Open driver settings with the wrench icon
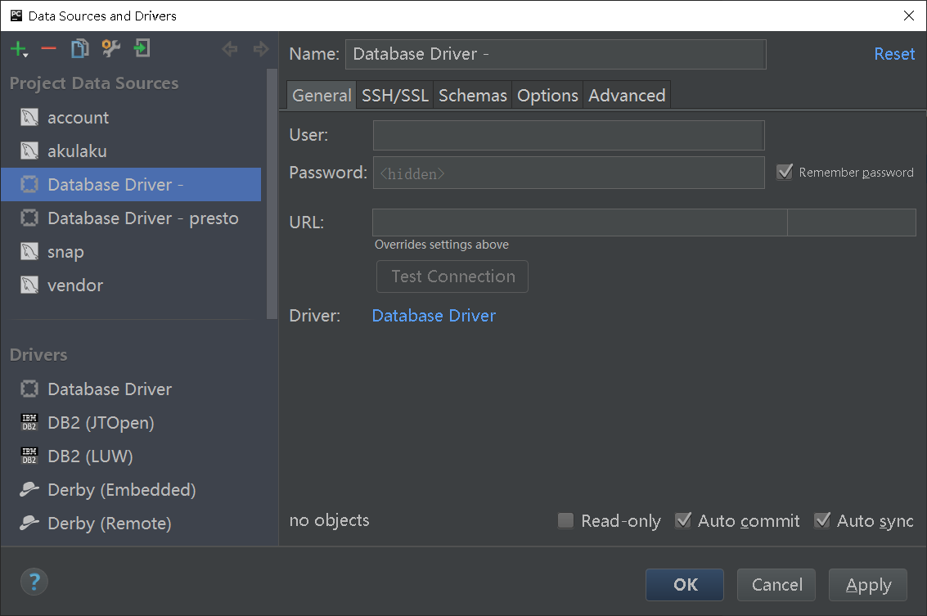 tap(110, 48)
